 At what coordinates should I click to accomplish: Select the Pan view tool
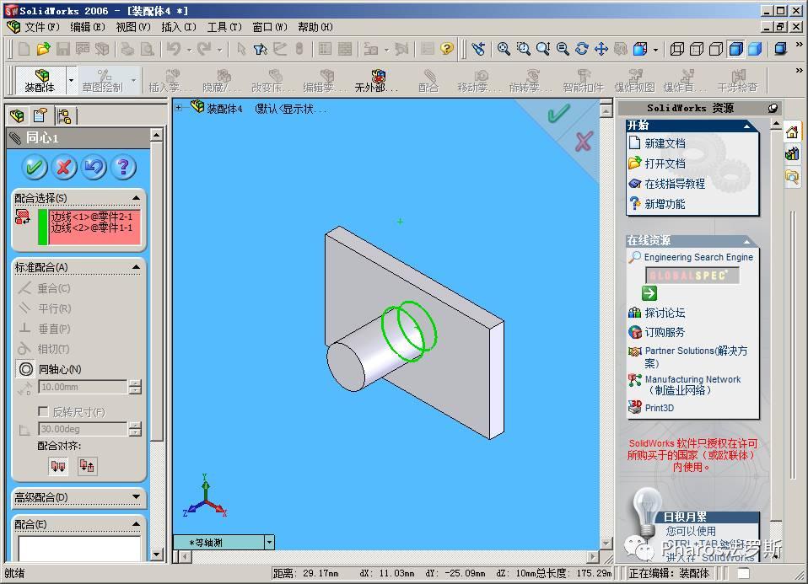(601, 49)
